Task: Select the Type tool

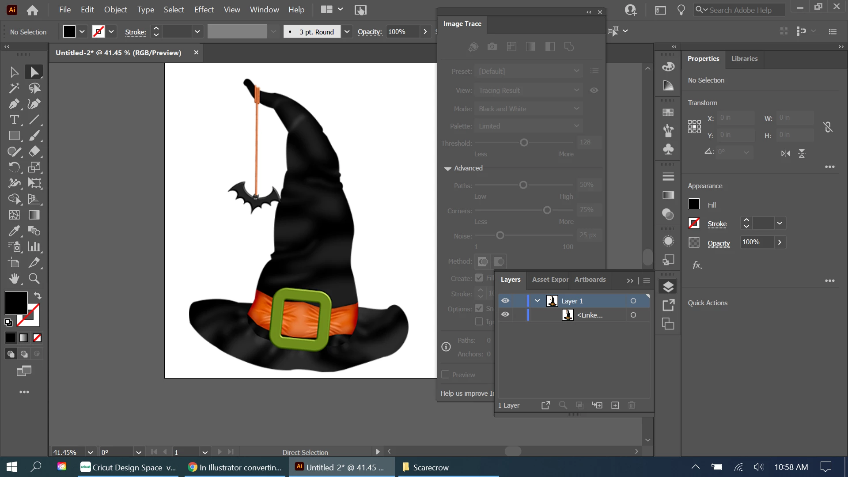Action: coord(14,120)
